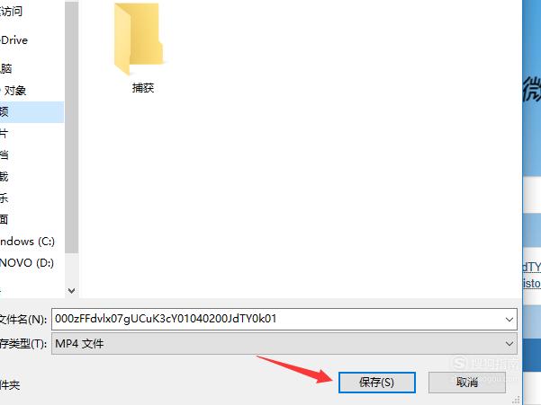Open the 捕获 folder icon
Viewport: 541px width, 405px height.
point(139,39)
